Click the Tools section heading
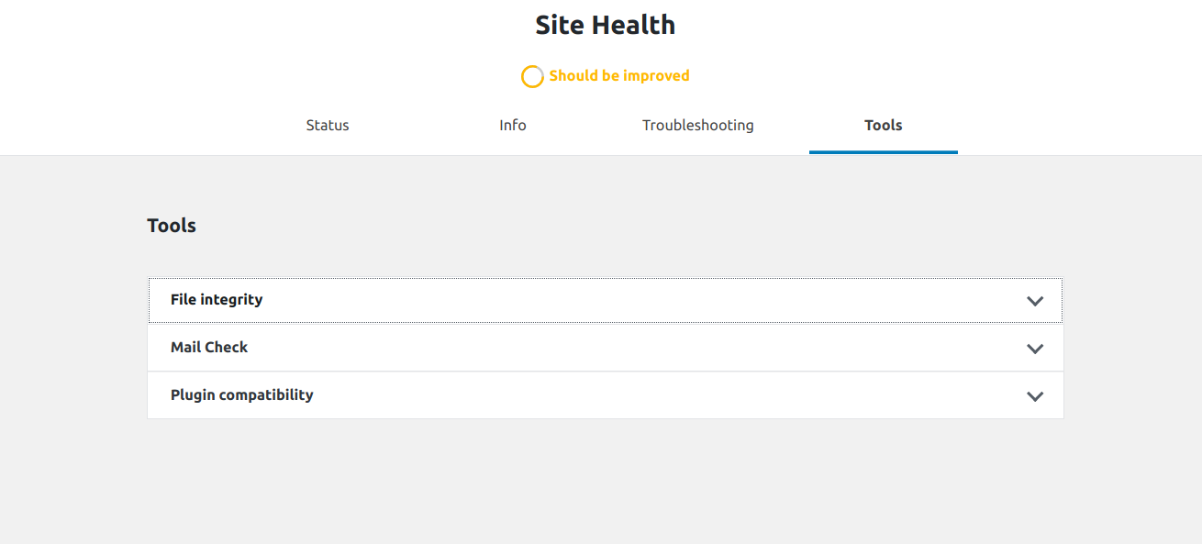The image size is (1202, 544). point(172,226)
